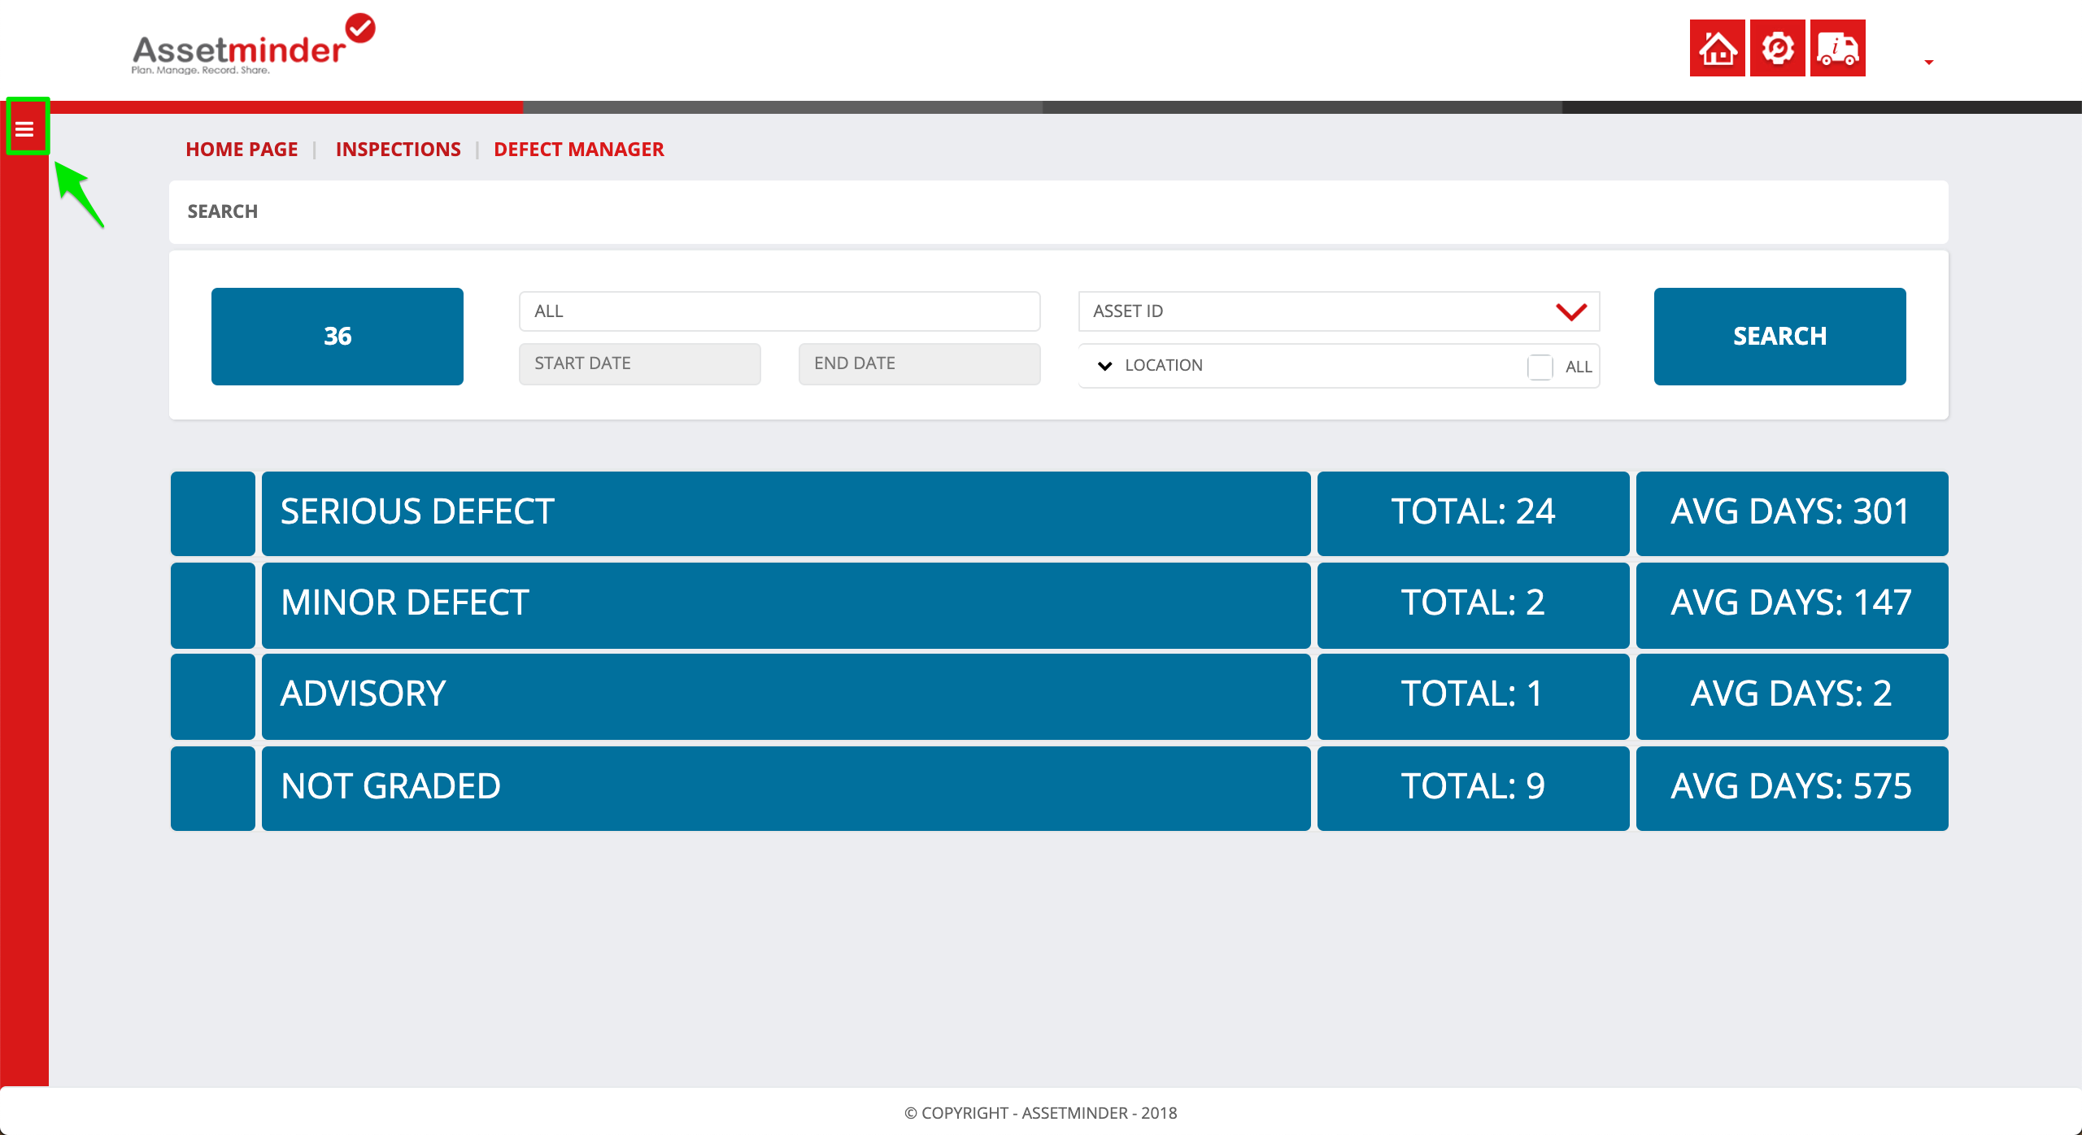This screenshot has height=1135, width=2082.
Task: Open the hamburger sidebar menu
Action: point(24,128)
